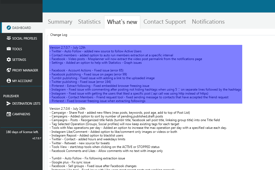Click the Campaigns calendar icon
275x170 pixels.
click(x=9, y=114)
